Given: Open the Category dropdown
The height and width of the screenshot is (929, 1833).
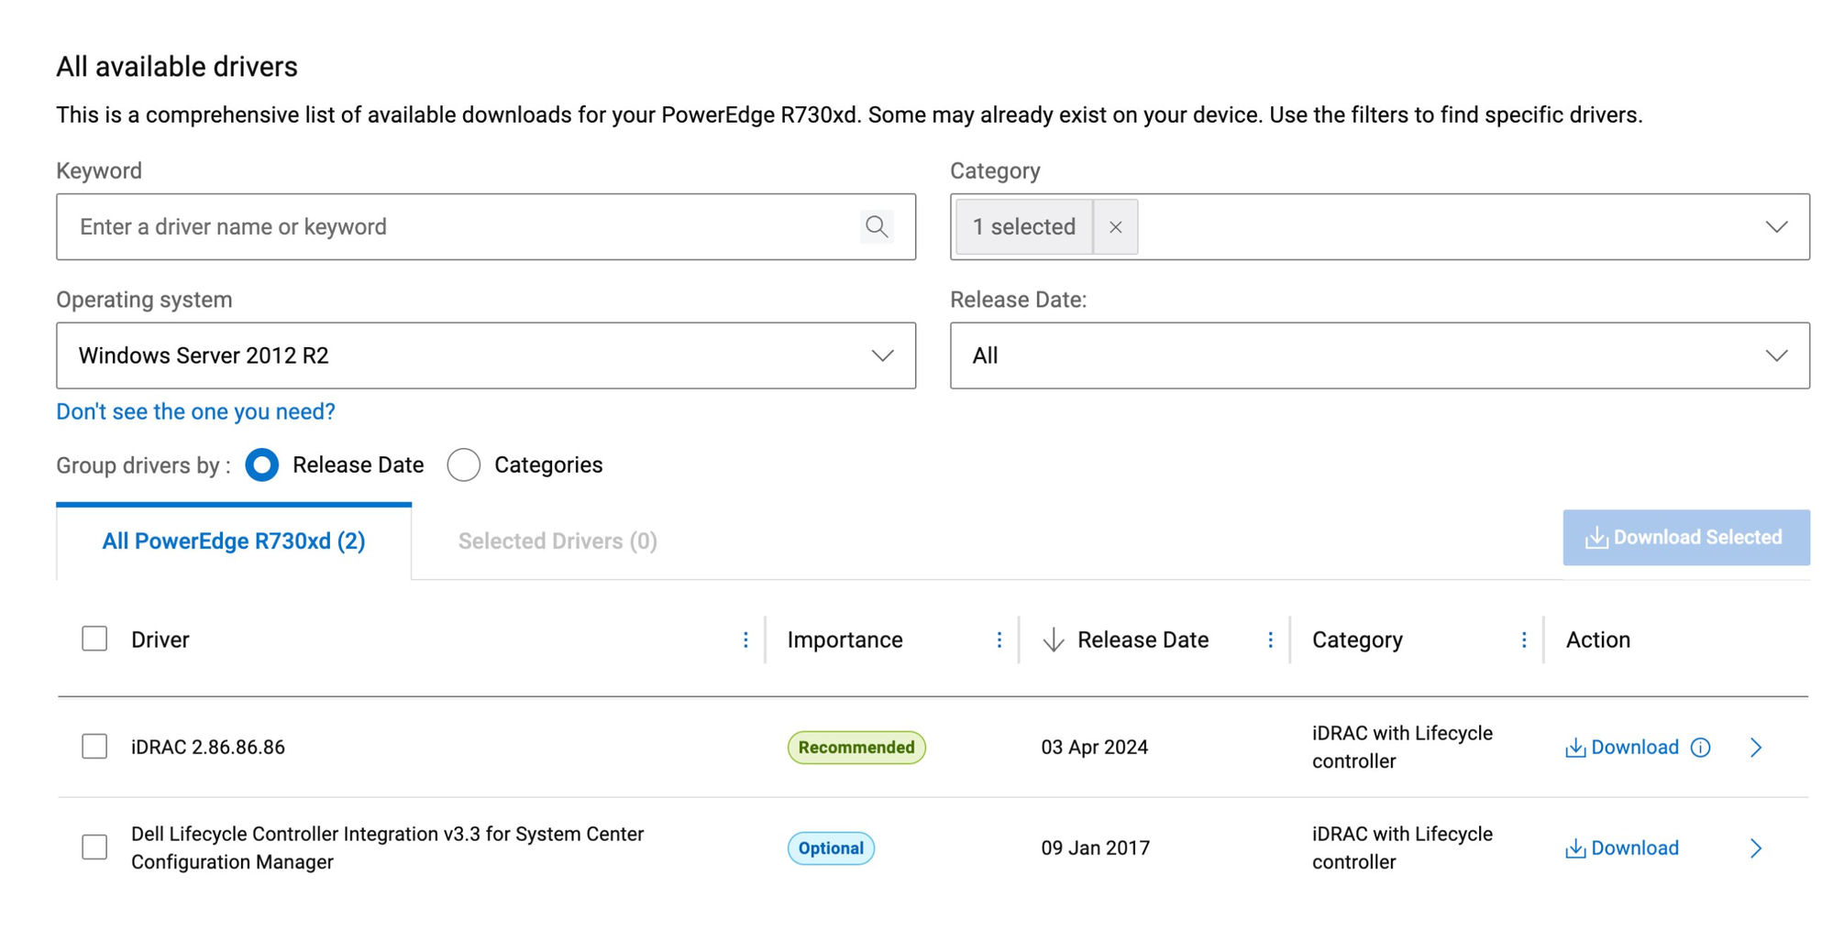Looking at the screenshot, I should (x=1380, y=226).
